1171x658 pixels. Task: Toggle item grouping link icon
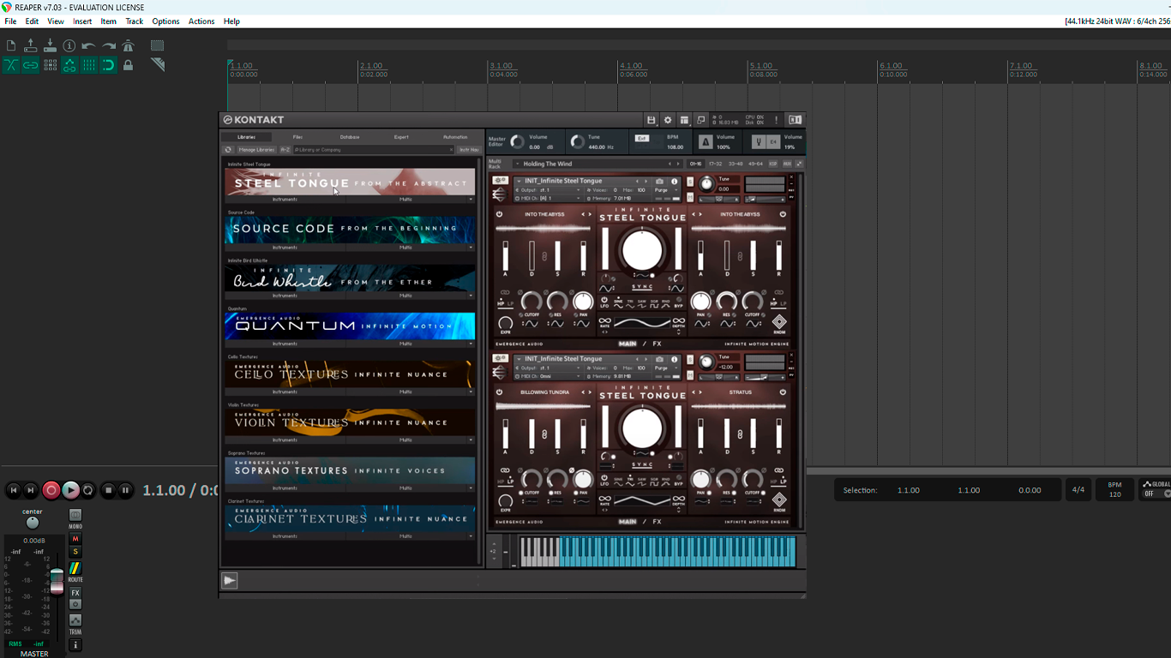[31, 65]
